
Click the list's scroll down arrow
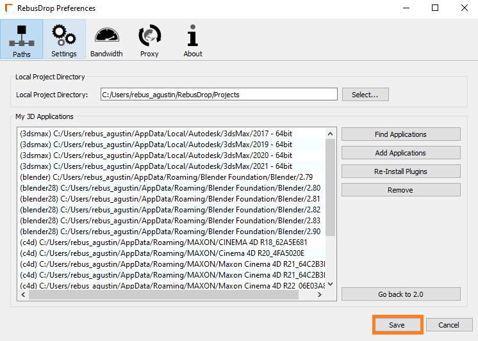330,284
